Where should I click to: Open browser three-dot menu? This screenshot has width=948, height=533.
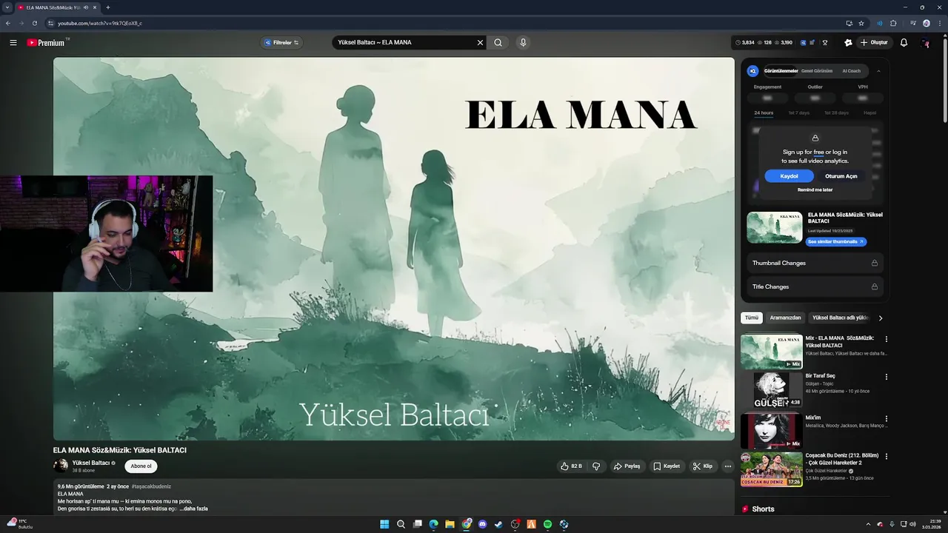(x=940, y=23)
